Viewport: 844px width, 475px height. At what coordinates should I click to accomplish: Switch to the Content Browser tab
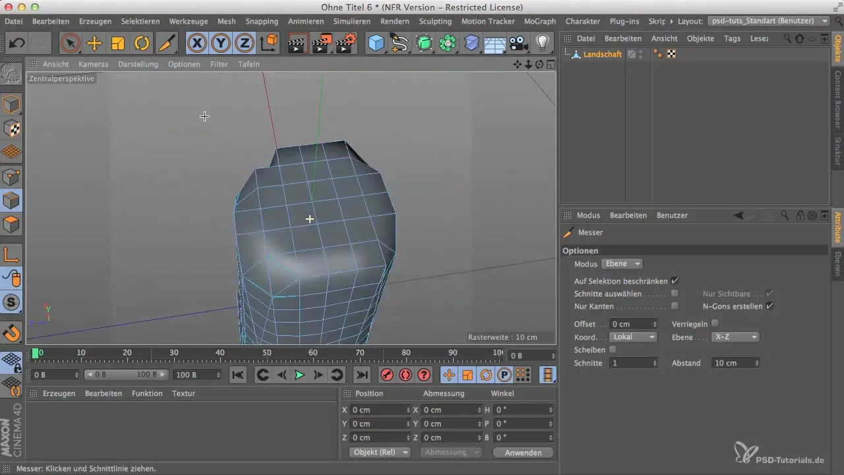837,99
